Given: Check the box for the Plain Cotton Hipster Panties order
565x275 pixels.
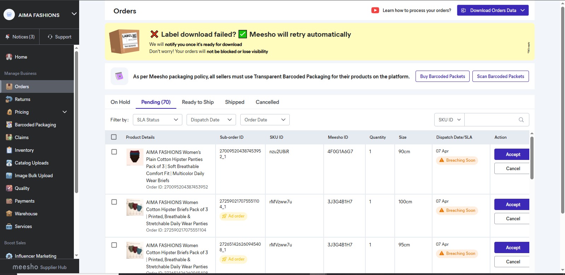Looking at the screenshot, I should tap(114, 152).
